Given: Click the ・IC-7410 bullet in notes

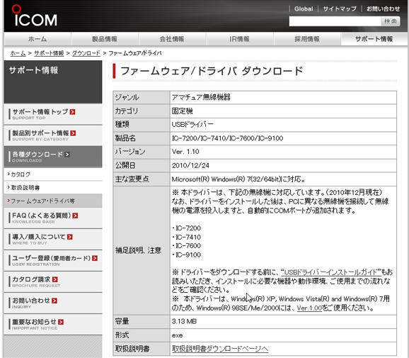Looking at the screenshot, I should pyautogui.click(x=187, y=237).
